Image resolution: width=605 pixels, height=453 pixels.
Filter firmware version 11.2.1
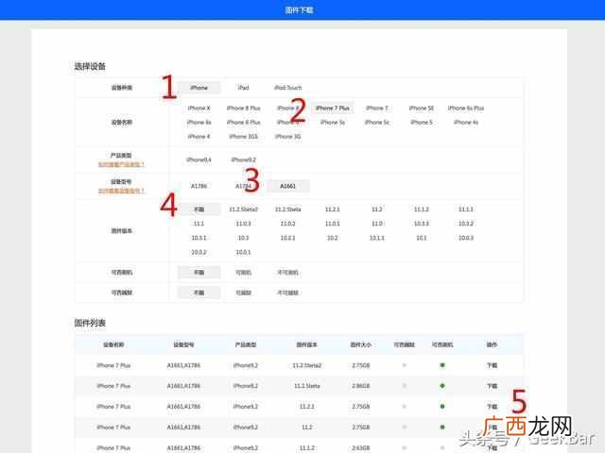[333, 210]
